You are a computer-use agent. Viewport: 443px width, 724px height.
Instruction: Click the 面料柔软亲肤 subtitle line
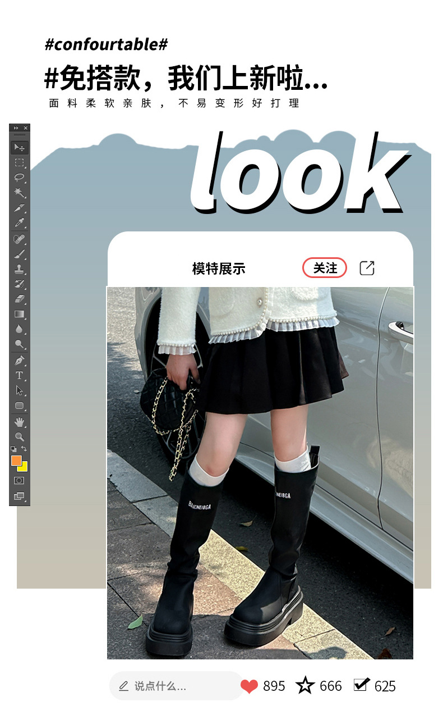pyautogui.click(x=174, y=103)
